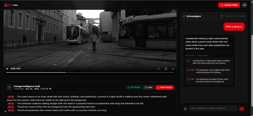Jump to first timestamp about pedestrian begins walking
The height and width of the screenshot is (116, 253).
coord(209,62)
